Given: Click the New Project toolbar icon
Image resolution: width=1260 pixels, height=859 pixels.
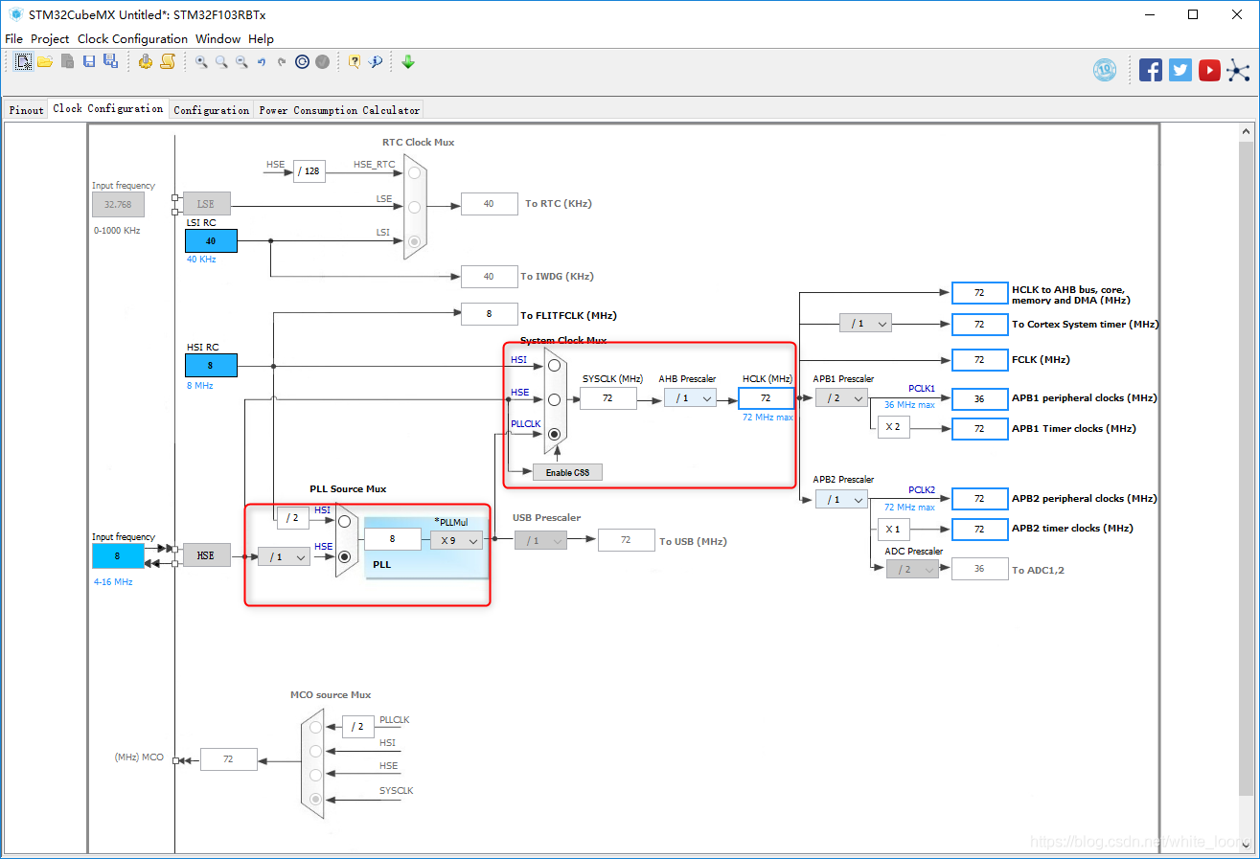Looking at the screenshot, I should point(23,61).
